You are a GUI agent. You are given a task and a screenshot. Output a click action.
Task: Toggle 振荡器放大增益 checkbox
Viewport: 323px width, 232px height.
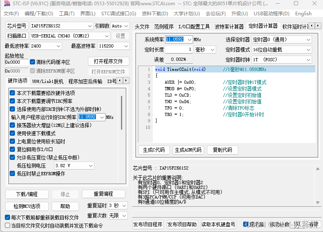13,125
